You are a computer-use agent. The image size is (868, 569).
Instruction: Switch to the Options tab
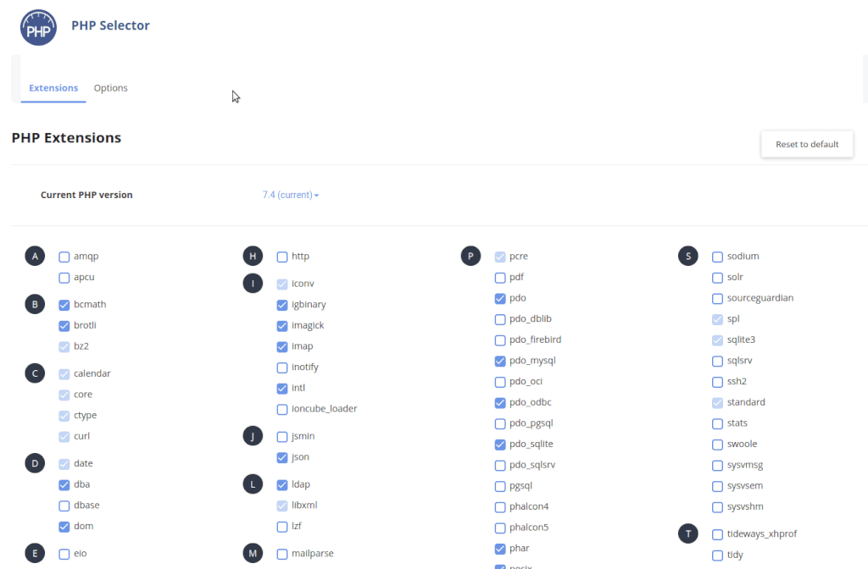tap(110, 87)
